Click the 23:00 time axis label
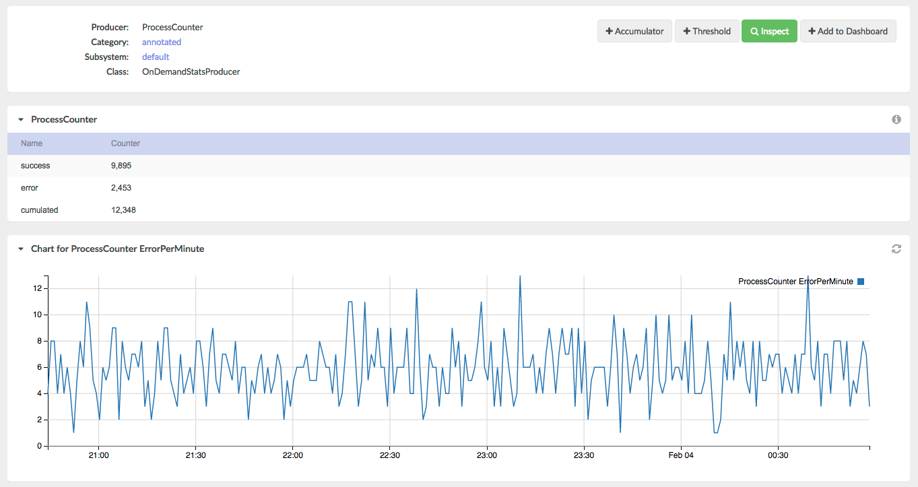This screenshot has height=487, width=918. (487, 455)
